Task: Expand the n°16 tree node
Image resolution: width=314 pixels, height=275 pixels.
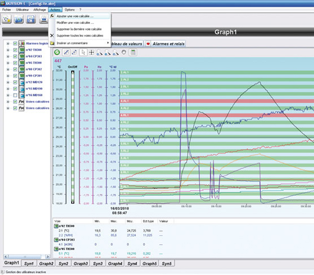Action: 8,95
